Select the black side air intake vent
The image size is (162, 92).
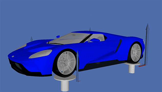(118, 45)
